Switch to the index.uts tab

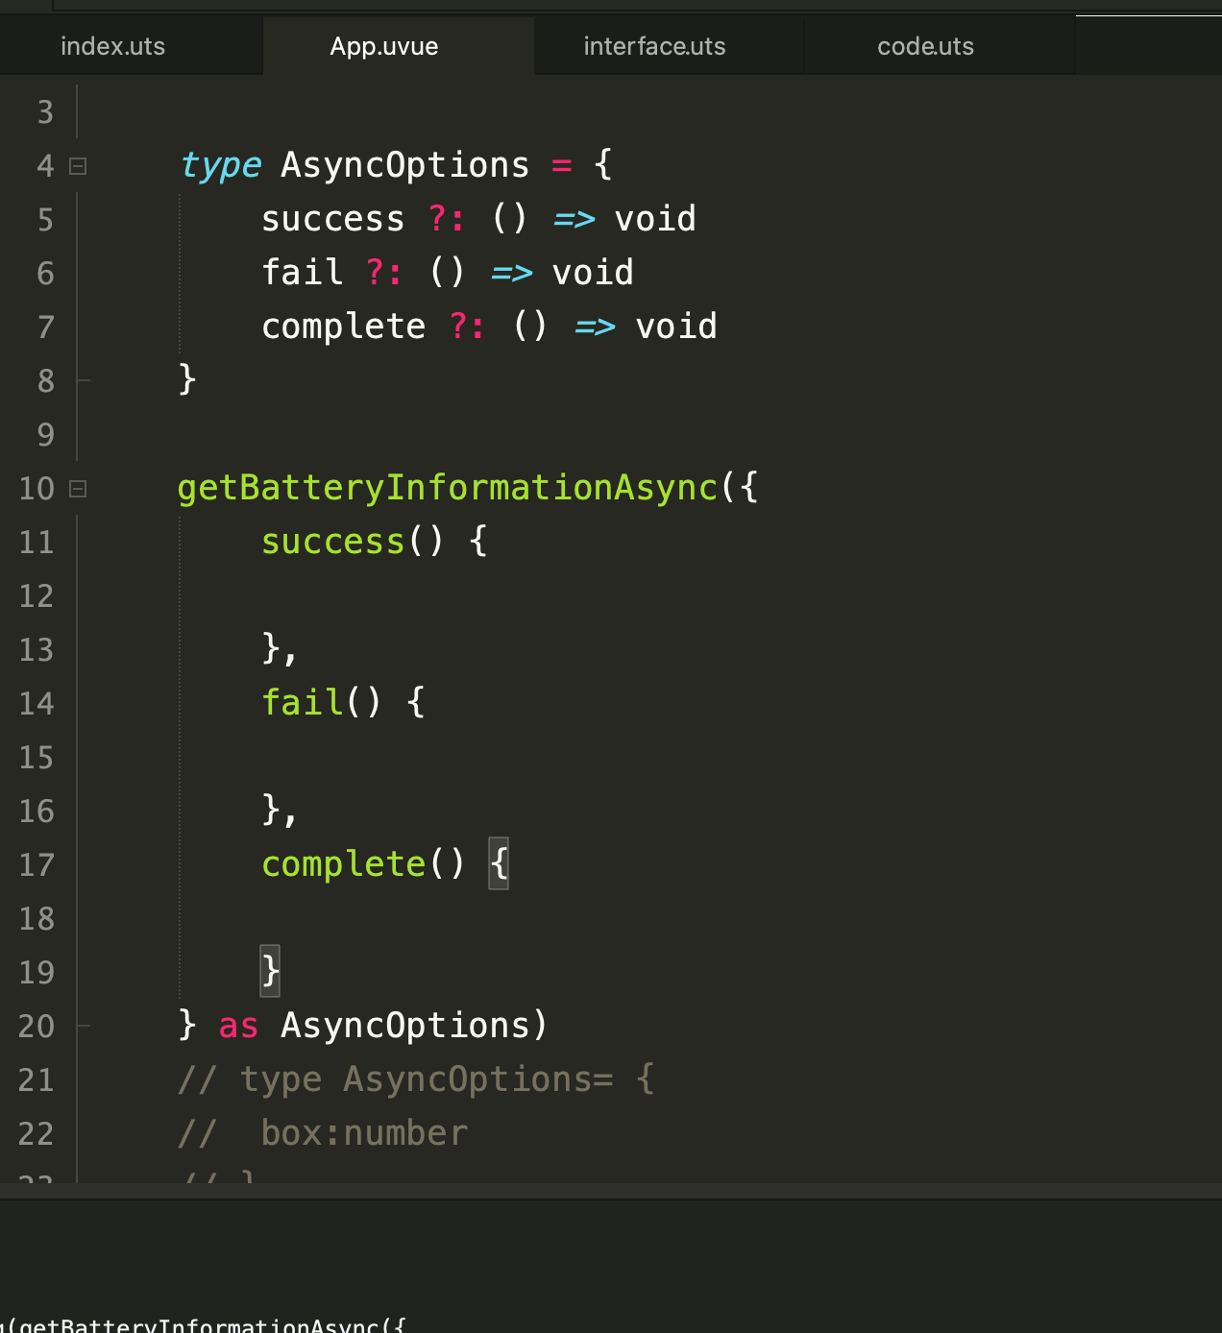(x=112, y=46)
